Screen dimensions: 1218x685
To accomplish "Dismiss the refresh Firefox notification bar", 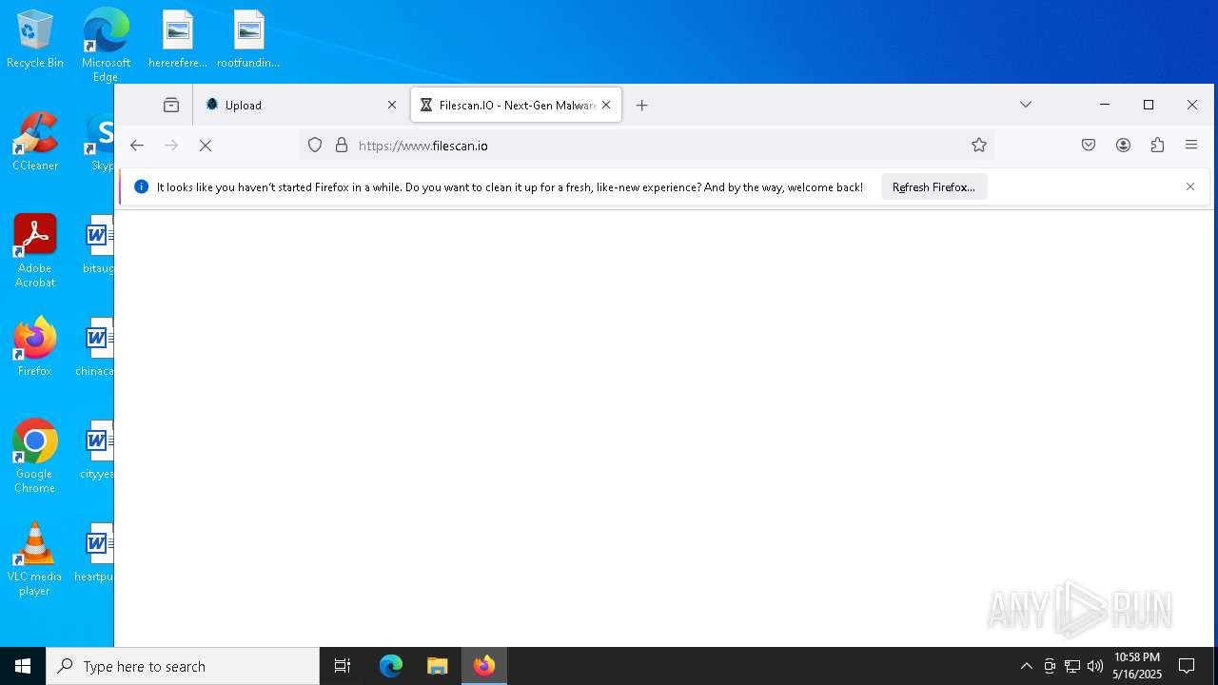I will point(1190,186).
